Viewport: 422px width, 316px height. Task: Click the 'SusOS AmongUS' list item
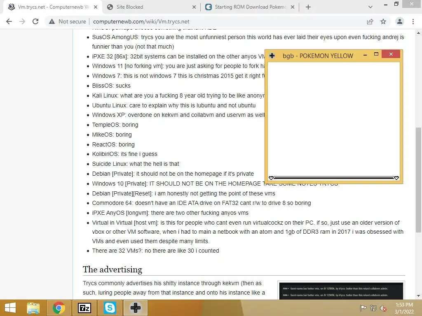pos(248,42)
